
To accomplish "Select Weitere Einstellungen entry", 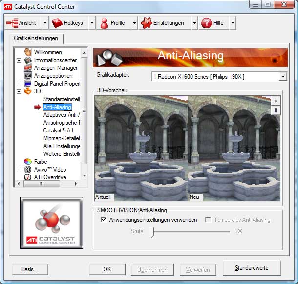I will click(x=62, y=154).
